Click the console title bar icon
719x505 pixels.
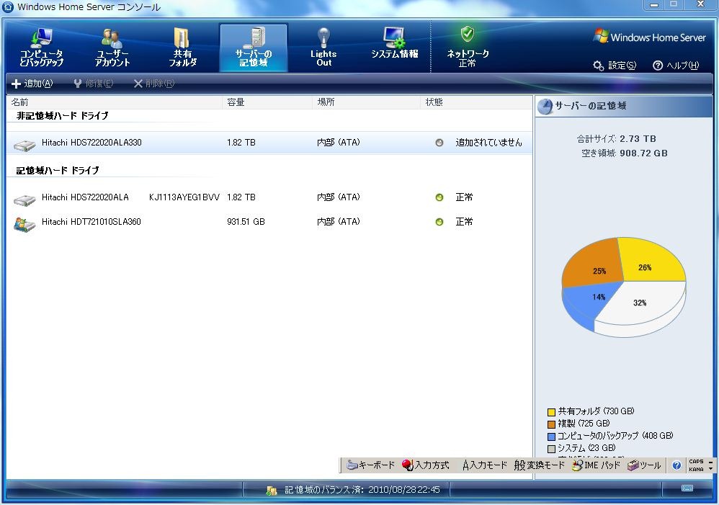click(x=8, y=6)
